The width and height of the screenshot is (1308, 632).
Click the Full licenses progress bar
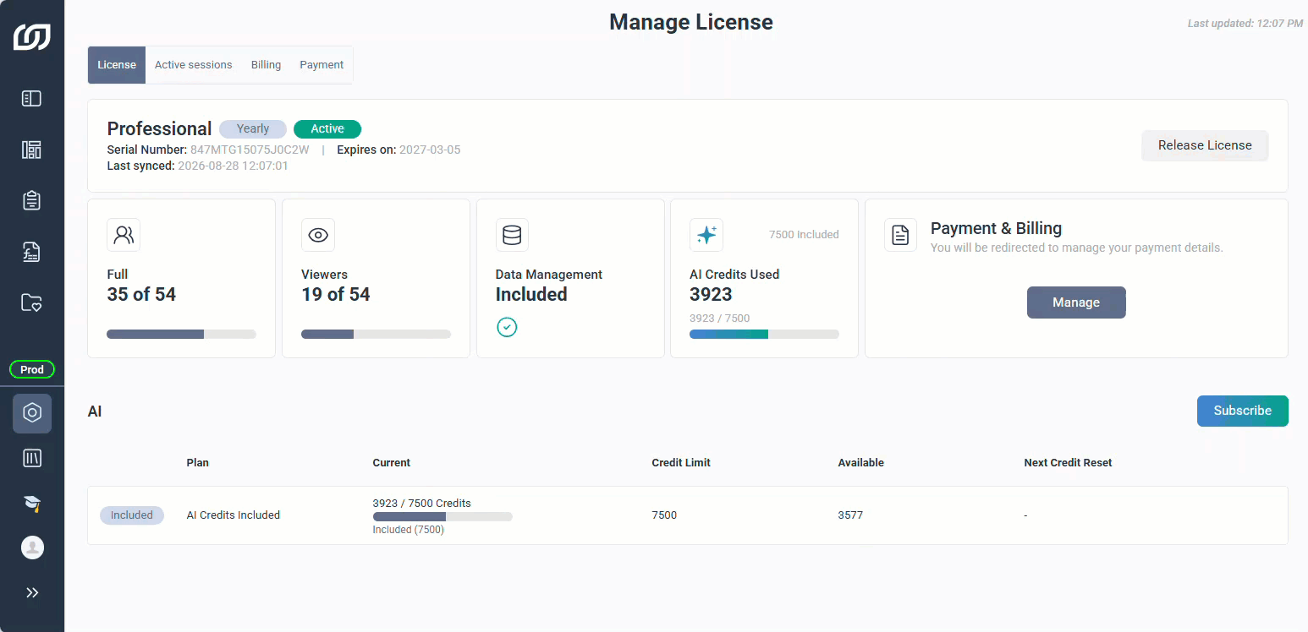click(x=181, y=335)
